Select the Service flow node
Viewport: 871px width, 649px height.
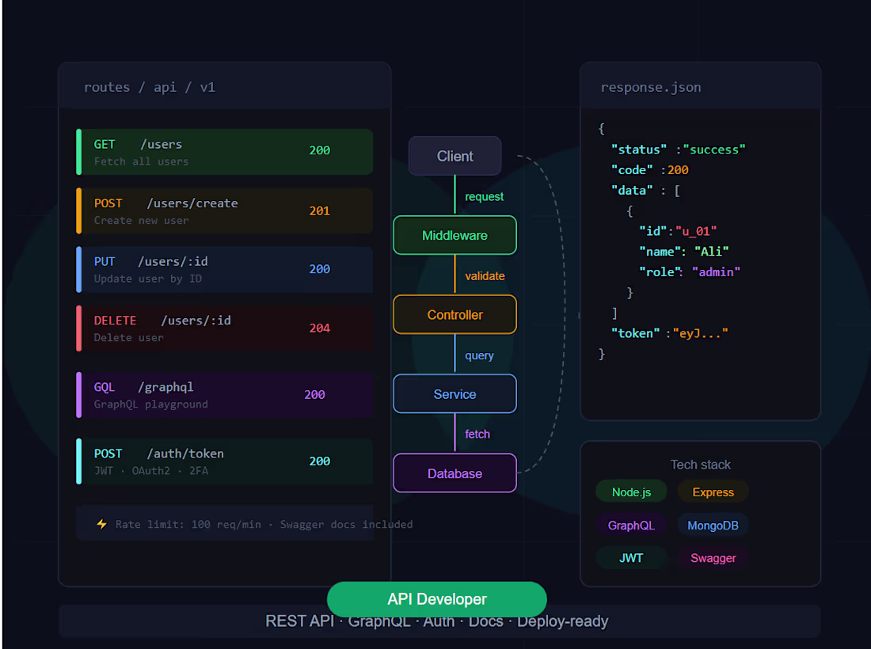[x=455, y=394]
